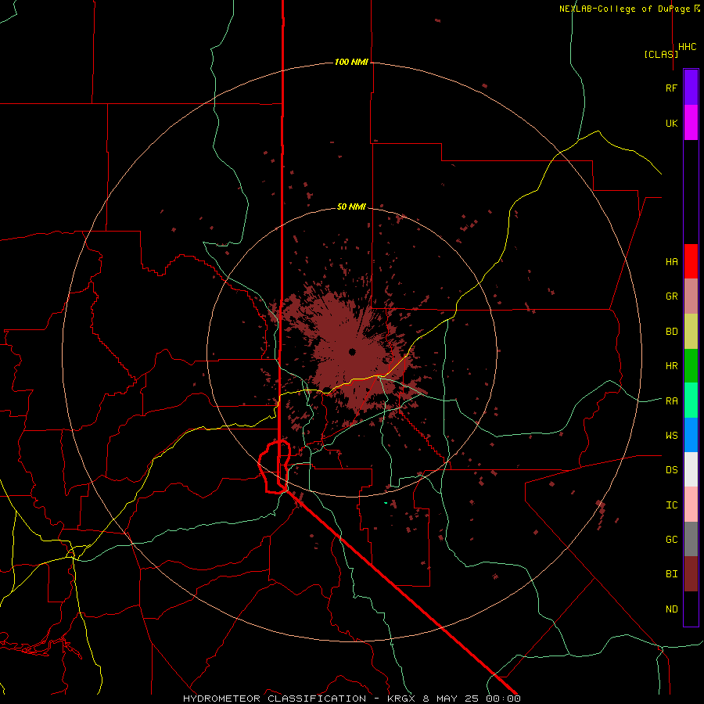
Task: Click the black radar site dot
Action: tap(352, 351)
